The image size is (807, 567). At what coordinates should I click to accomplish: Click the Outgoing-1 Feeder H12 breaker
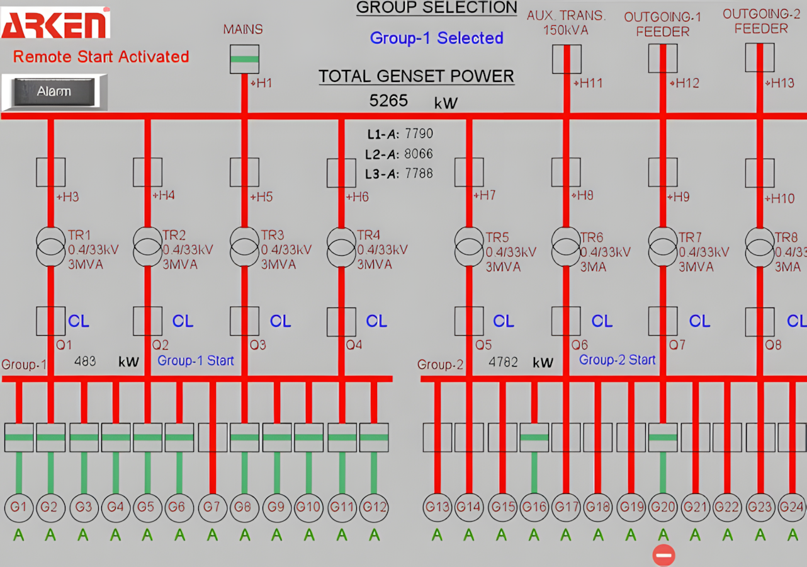(663, 59)
